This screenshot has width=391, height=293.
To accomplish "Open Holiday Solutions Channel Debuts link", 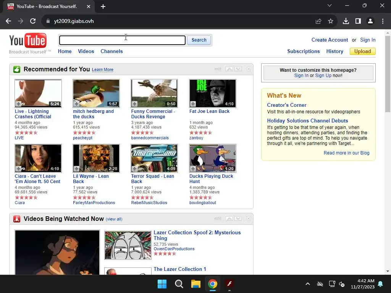I will click(307, 121).
